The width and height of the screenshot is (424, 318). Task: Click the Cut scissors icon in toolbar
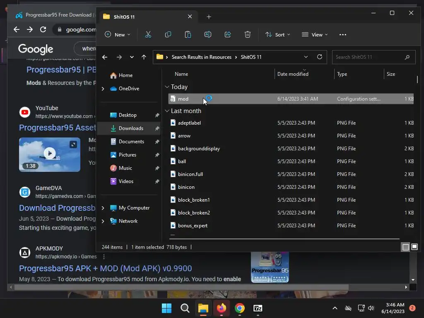148,35
